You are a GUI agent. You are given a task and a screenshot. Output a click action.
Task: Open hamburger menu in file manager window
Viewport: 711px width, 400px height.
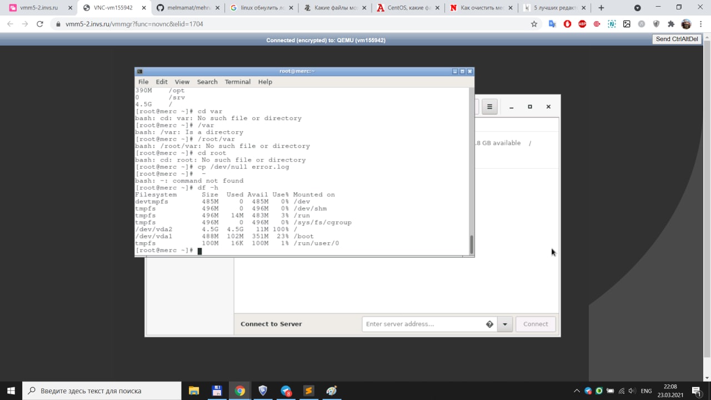coord(489,107)
